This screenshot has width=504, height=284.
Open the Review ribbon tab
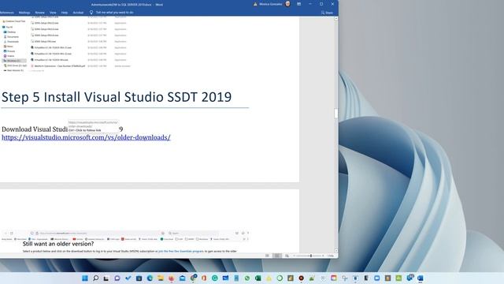click(39, 13)
